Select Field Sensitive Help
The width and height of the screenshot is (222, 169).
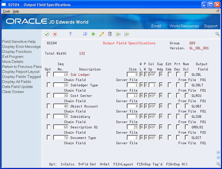coord(19,41)
